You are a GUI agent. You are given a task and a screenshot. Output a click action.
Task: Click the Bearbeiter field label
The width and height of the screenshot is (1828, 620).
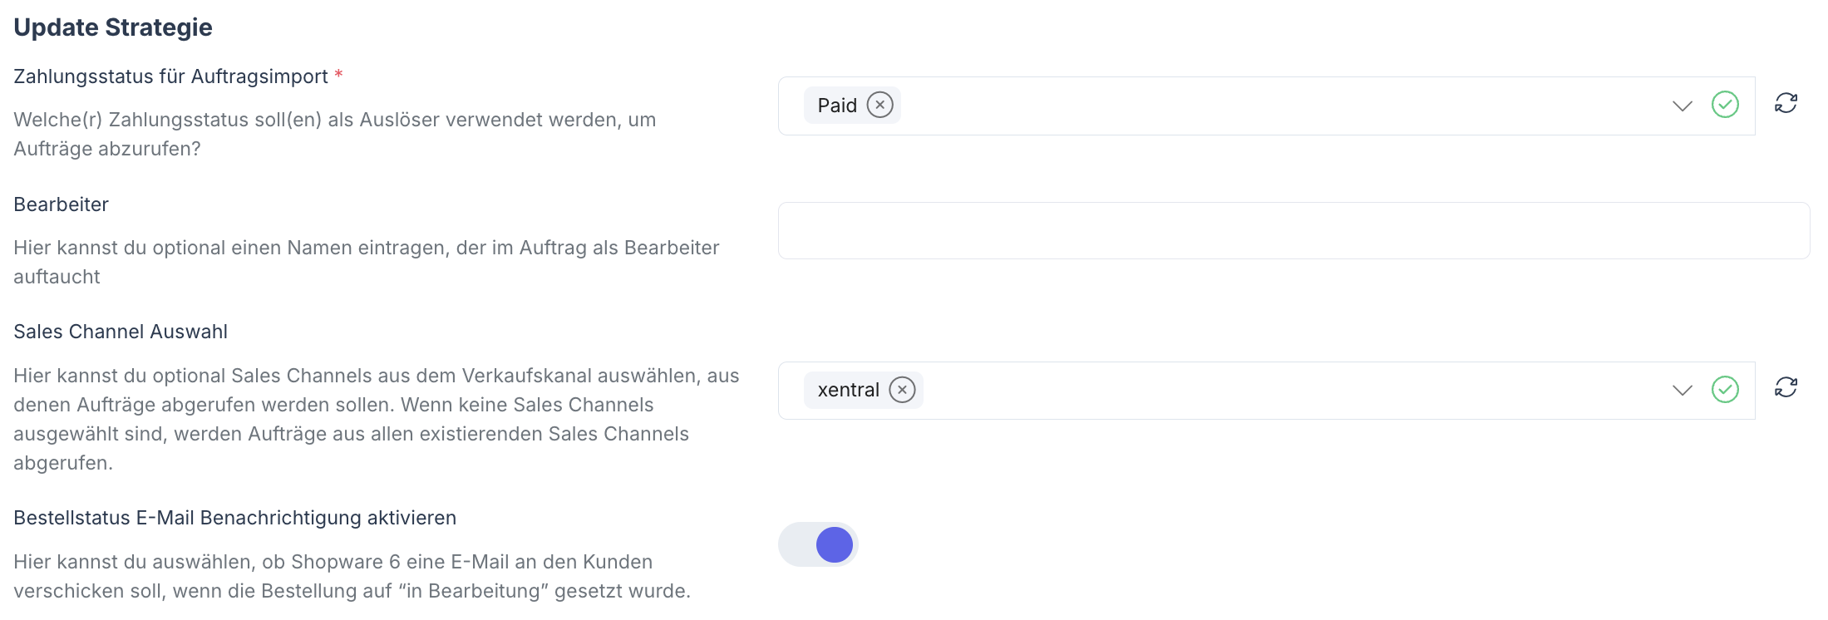pyautogui.click(x=61, y=204)
